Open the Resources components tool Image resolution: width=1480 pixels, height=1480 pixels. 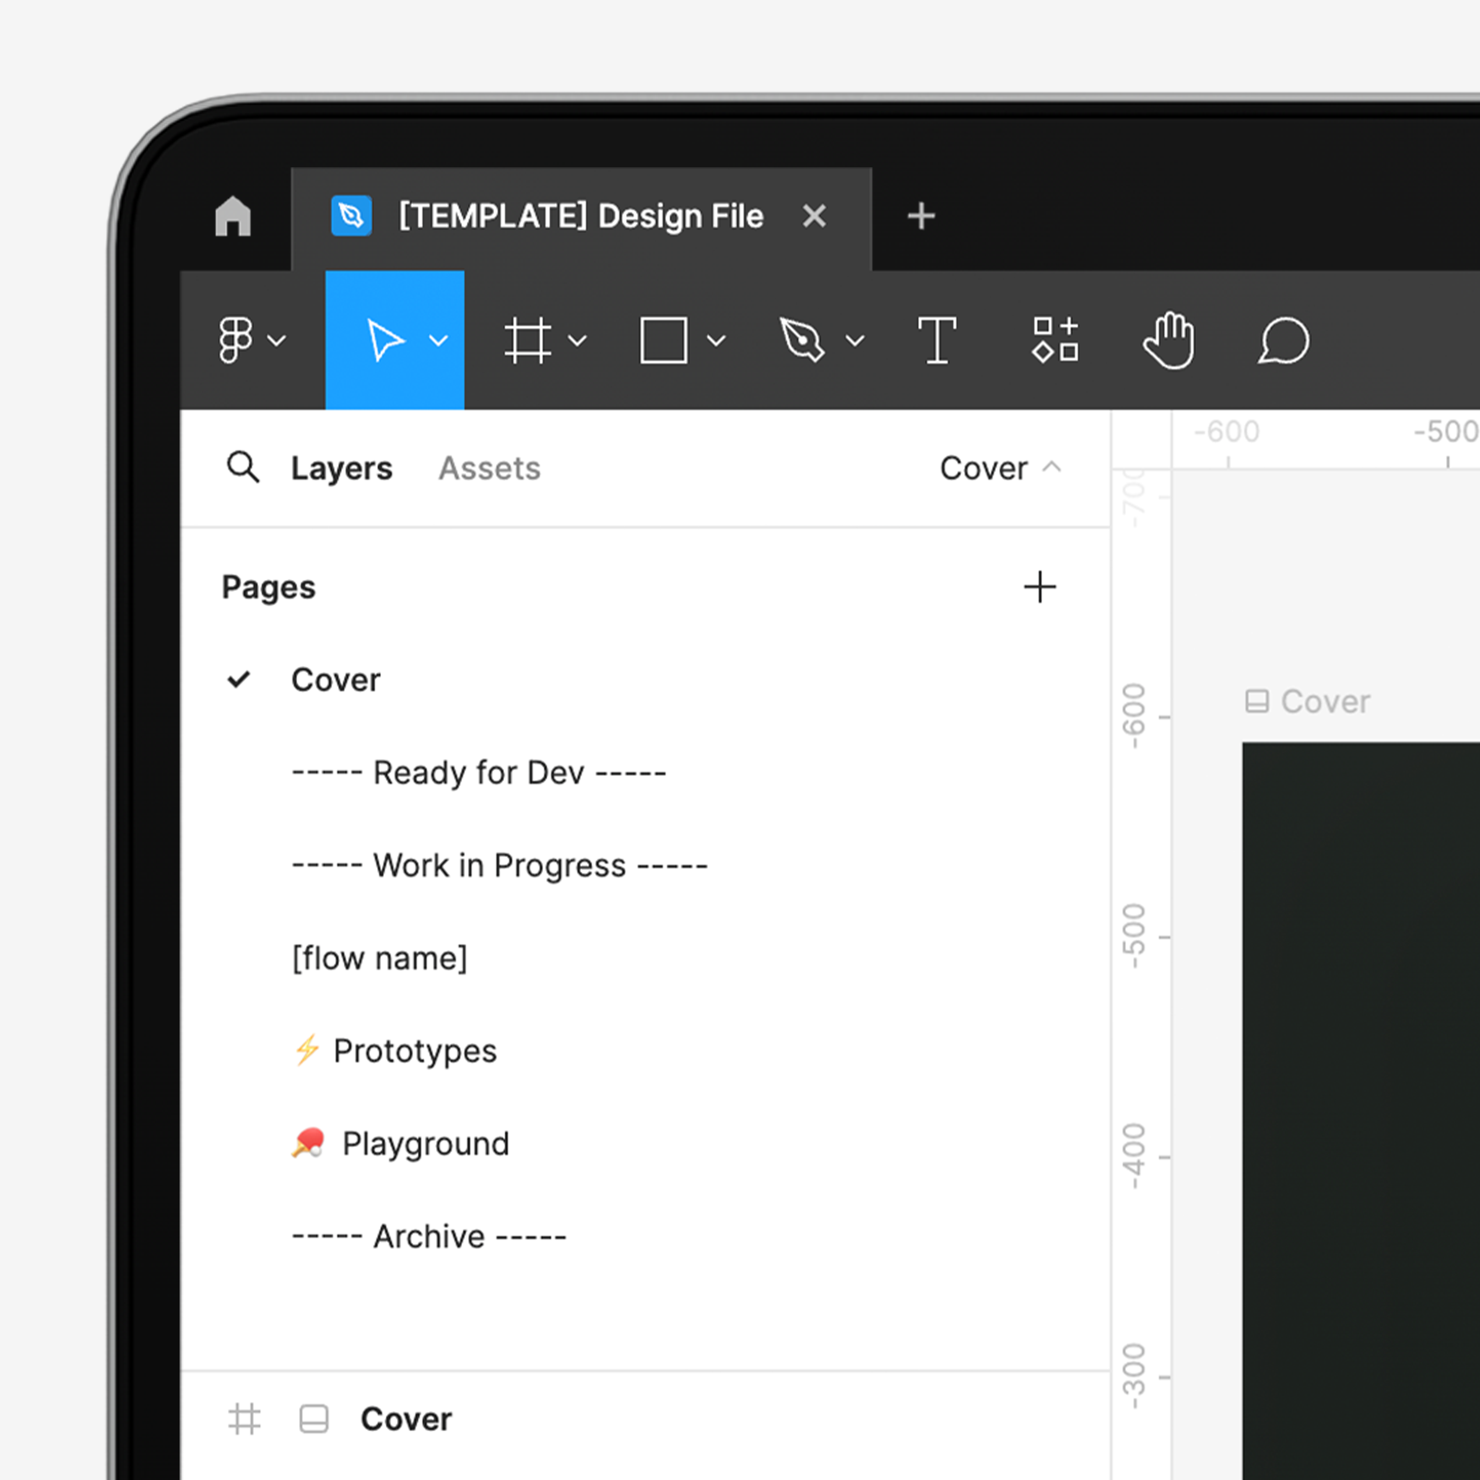1056,339
